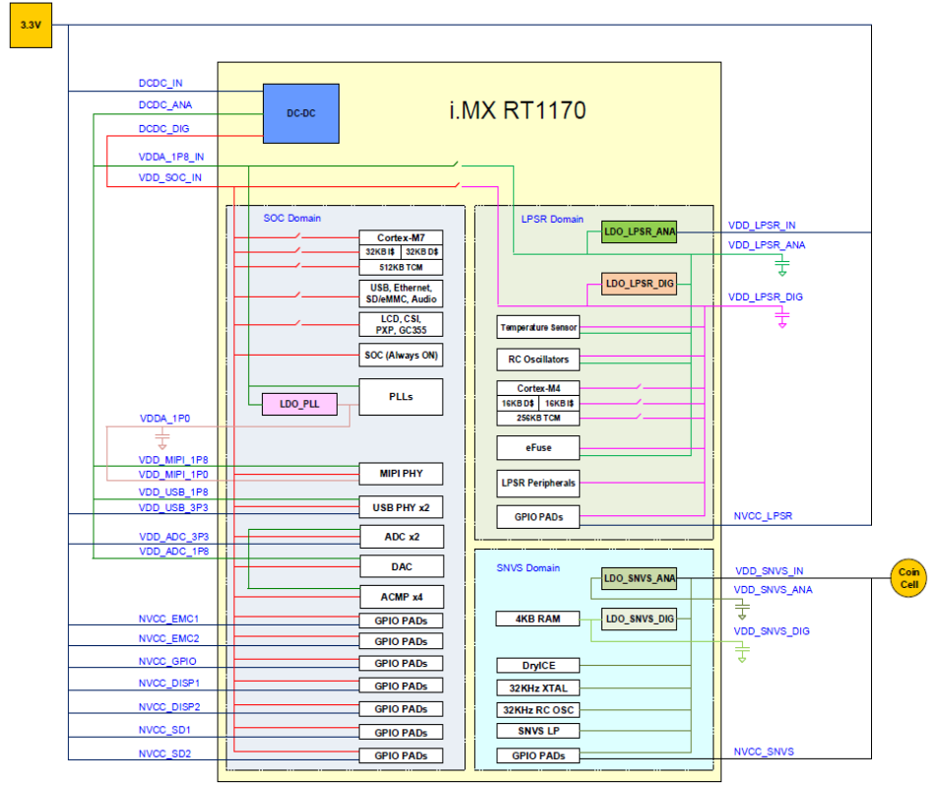
Task: Select the DryICE block
Action: (x=537, y=665)
